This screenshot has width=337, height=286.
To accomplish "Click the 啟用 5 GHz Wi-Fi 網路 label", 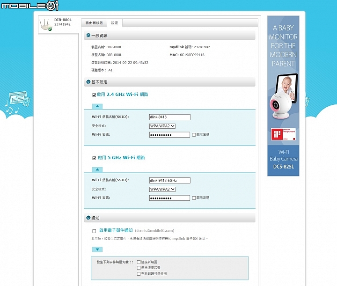I will (121, 157).
